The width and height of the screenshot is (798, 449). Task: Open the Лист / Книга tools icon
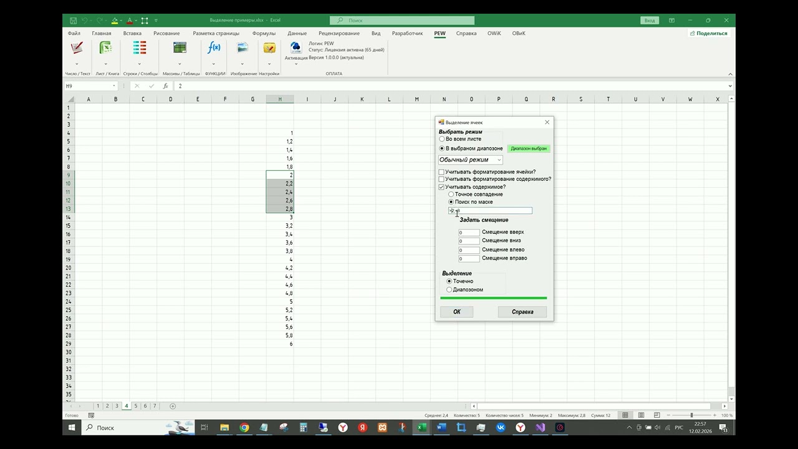[106, 48]
